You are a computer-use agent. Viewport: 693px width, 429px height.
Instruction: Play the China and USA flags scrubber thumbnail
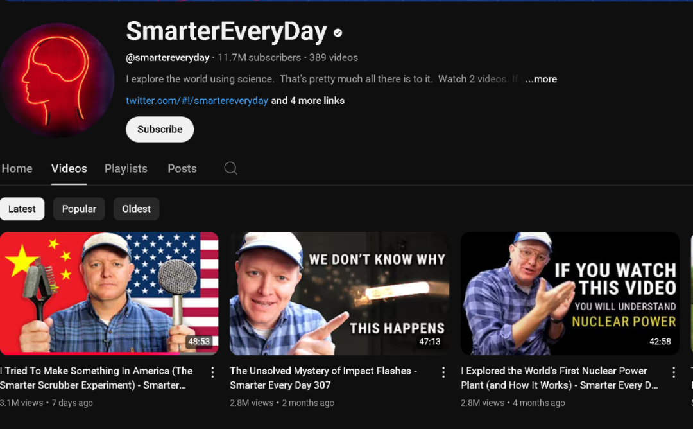click(x=109, y=293)
